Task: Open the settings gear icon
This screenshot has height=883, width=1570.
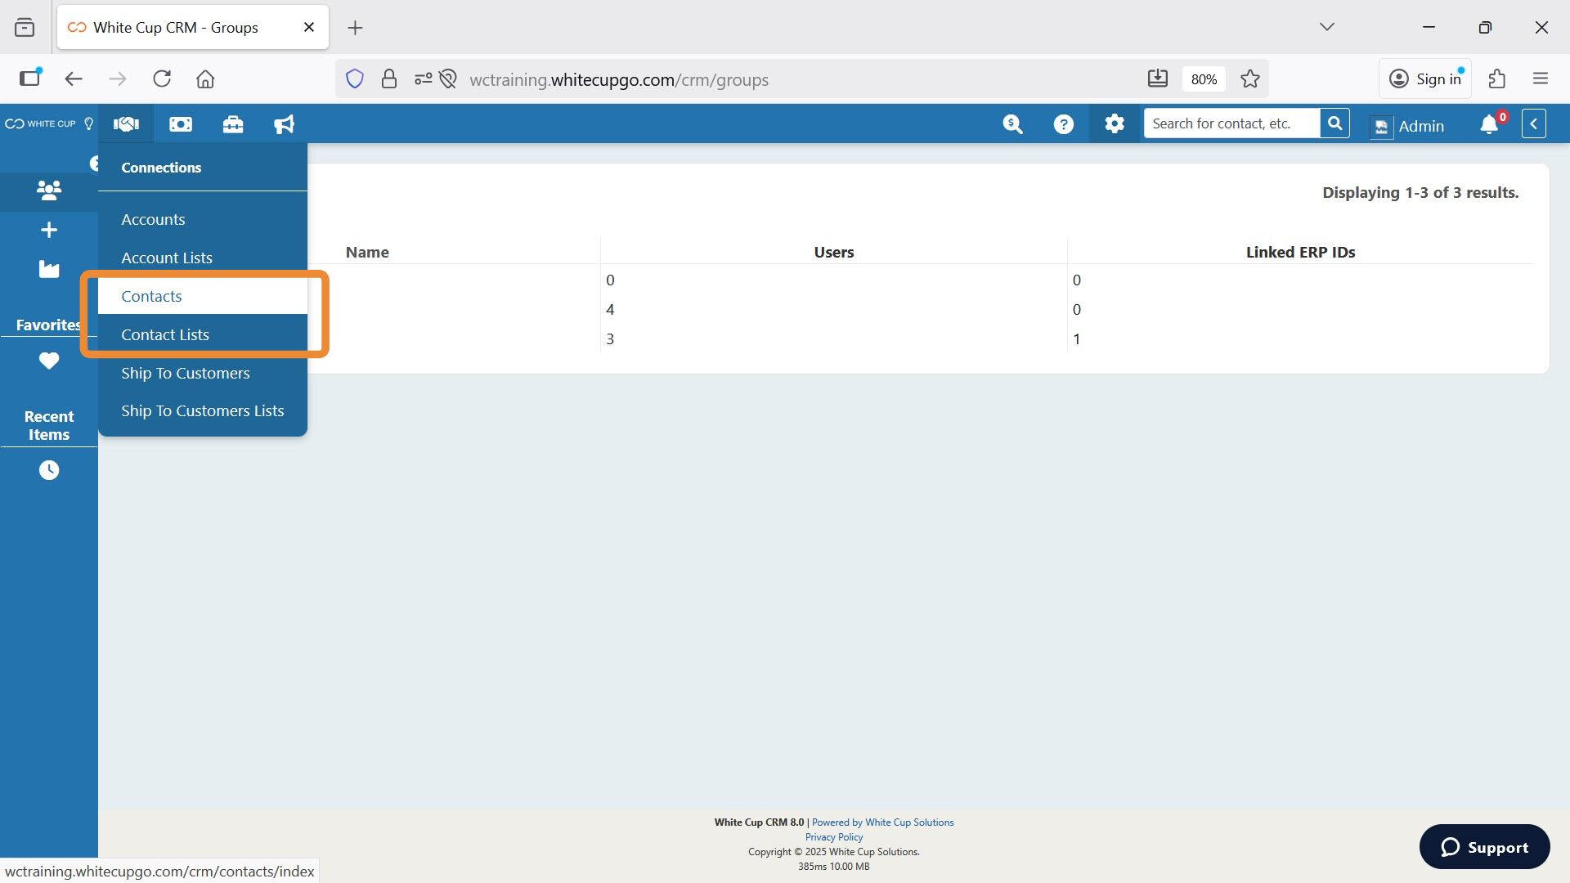Action: click(1115, 124)
